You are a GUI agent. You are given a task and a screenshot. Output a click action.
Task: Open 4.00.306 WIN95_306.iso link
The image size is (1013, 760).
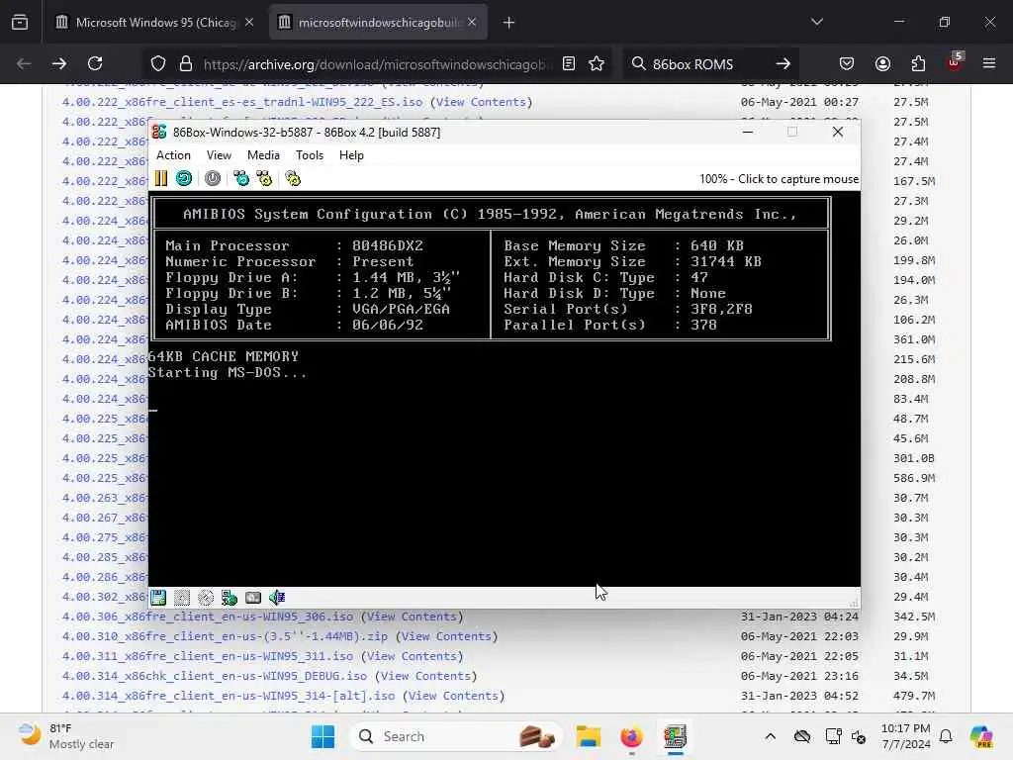pyautogui.click(x=208, y=617)
